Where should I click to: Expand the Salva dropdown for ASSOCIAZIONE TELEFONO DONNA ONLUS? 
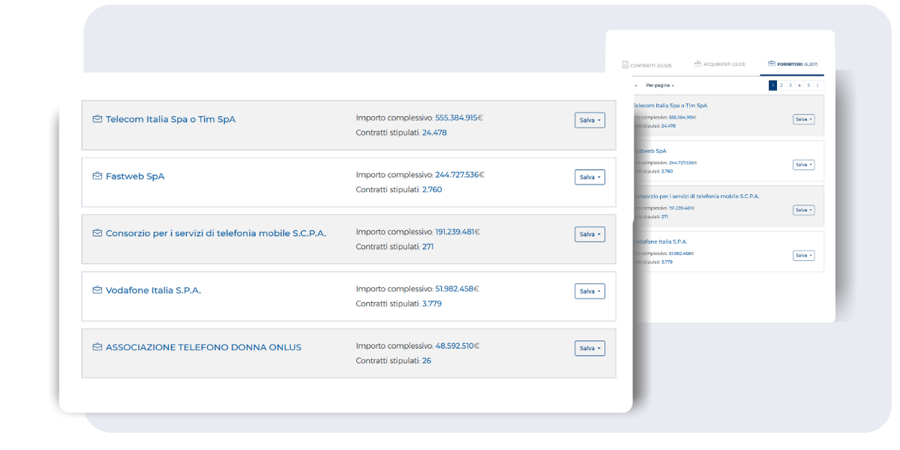(x=589, y=348)
